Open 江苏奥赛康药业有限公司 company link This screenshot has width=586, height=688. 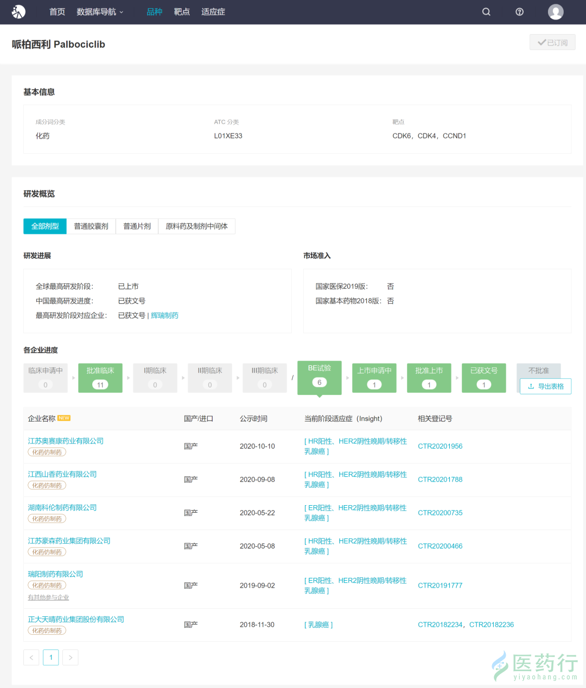tap(66, 441)
